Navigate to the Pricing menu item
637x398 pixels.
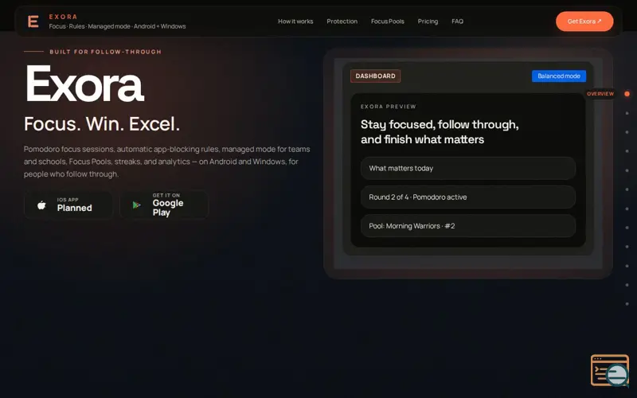(428, 21)
